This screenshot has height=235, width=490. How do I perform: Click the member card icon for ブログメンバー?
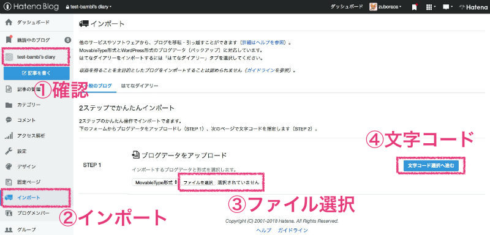click(9, 214)
